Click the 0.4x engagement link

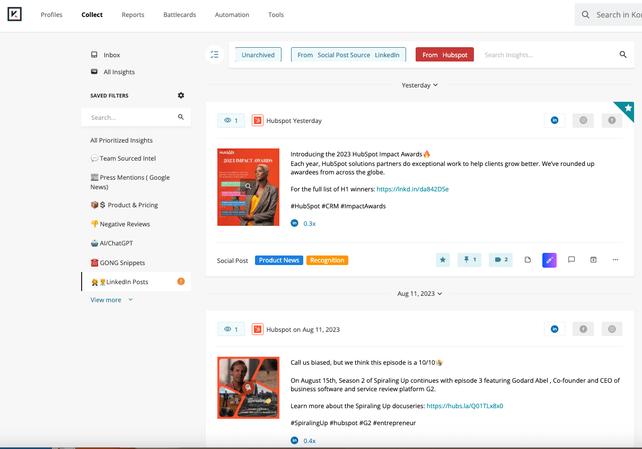[x=310, y=441]
